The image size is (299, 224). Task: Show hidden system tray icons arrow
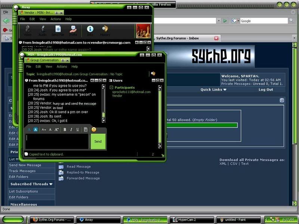pos(267,220)
